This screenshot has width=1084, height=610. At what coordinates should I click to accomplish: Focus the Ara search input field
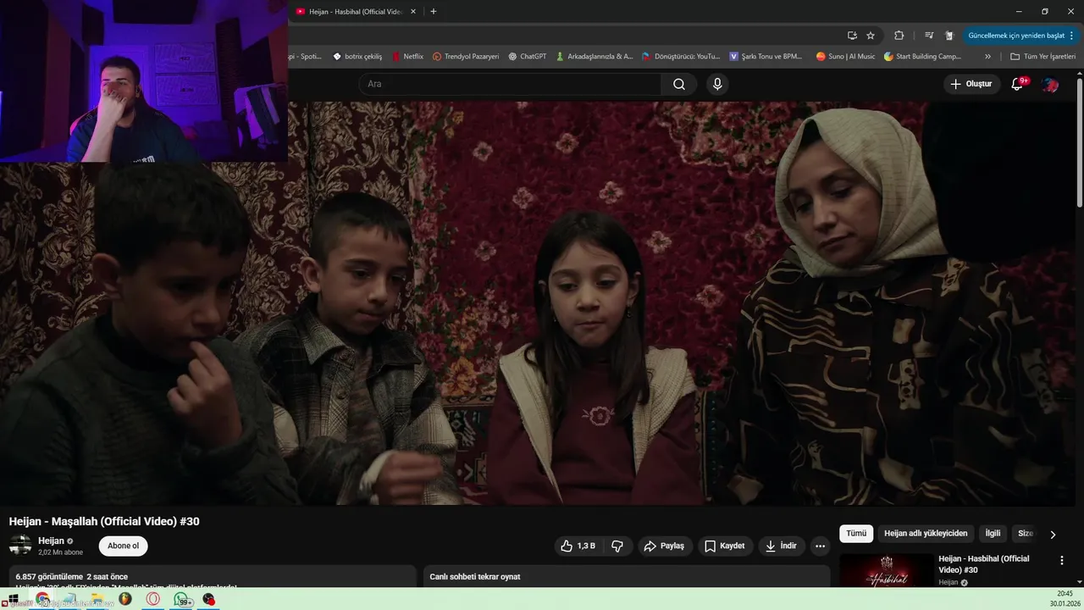511,84
